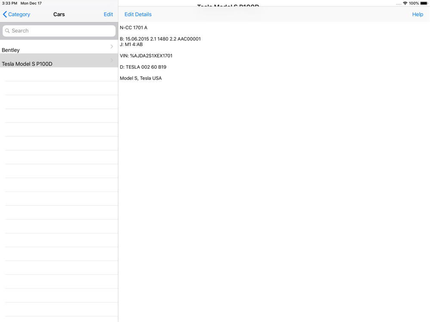This screenshot has width=430, height=322.
Task: Click the battery status icon
Action: click(x=424, y=3)
